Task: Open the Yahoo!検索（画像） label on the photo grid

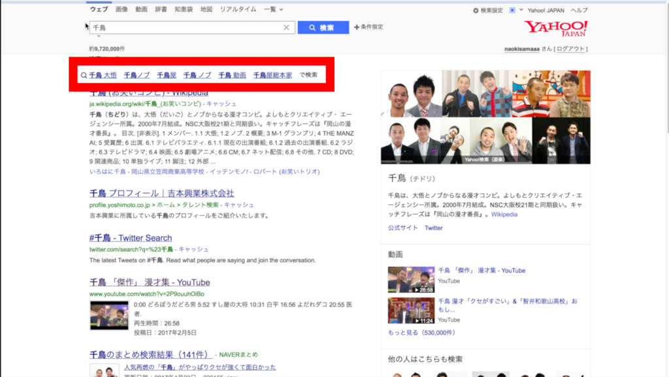Action: click(484, 160)
